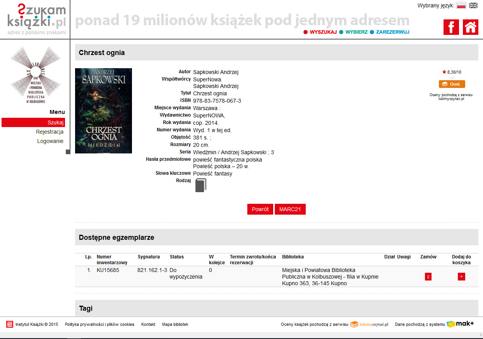Open the lubimyczytać.pl footer logo
This screenshot has width=483, height=339.
(x=369, y=324)
